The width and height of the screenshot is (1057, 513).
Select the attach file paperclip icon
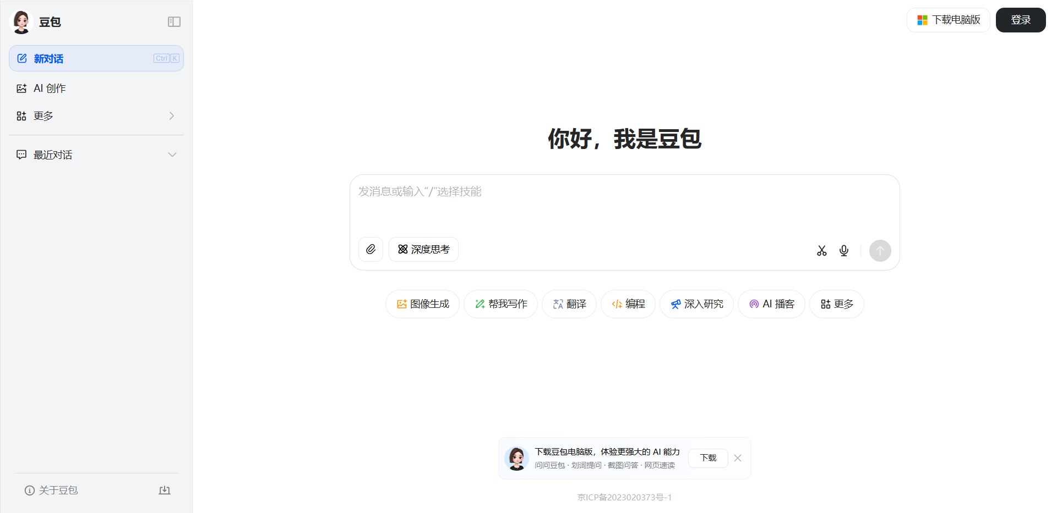point(371,249)
